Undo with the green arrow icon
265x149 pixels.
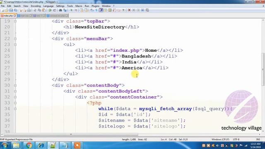point(50,10)
